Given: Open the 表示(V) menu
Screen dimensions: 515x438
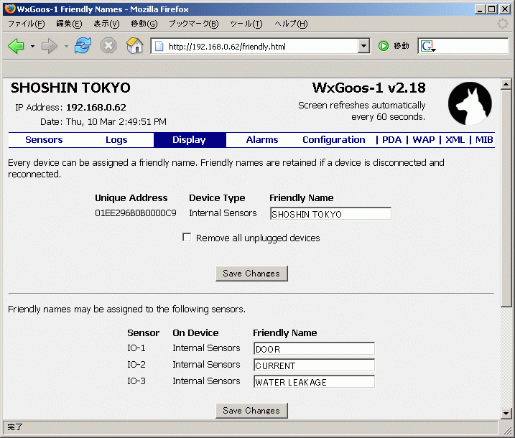Looking at the screenshot, I should [107, 24].
